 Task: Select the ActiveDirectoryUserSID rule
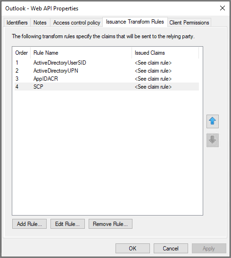[x=107, y=63]
